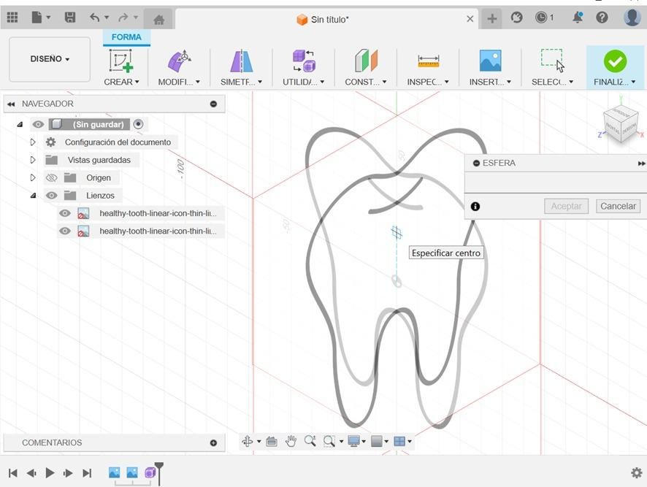Screen dimensions: 647x487
Task: Expand the SIMETR dropdown menu
Action: pos(242,82)
